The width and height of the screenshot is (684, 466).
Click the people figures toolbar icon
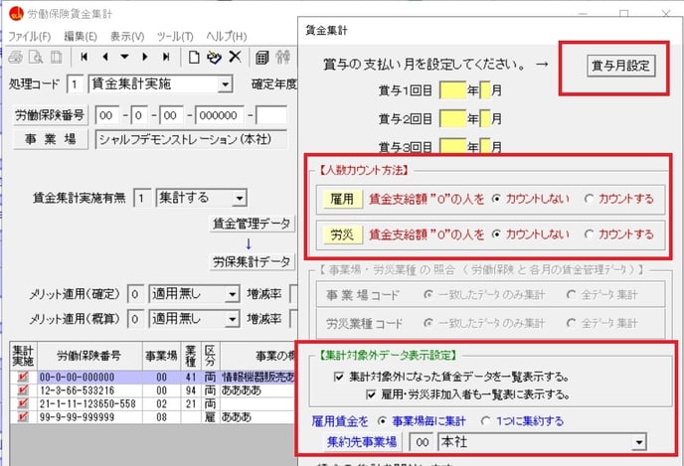coord(283,57)
